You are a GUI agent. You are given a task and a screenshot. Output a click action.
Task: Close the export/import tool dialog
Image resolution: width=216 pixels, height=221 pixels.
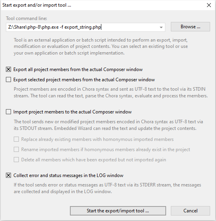(209, 5)
